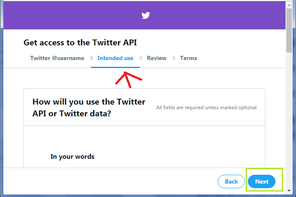Click the chevron after Twitter @username
This screenshot has width=296, height=197.
tap(91, 58)
